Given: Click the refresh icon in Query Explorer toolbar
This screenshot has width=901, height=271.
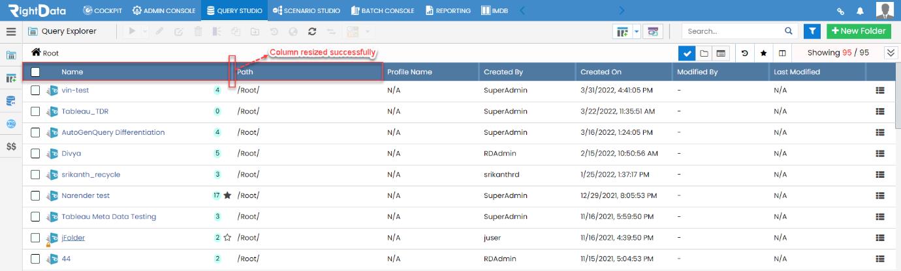Looking at the screenshot, I should click(312, 31).
